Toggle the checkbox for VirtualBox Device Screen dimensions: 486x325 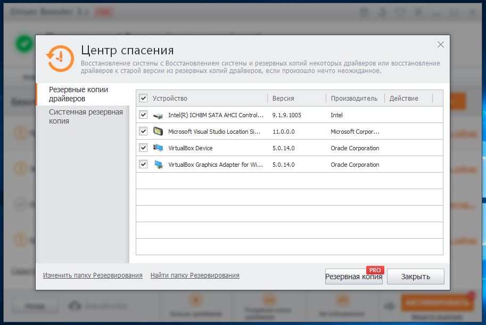click(143, 148)
